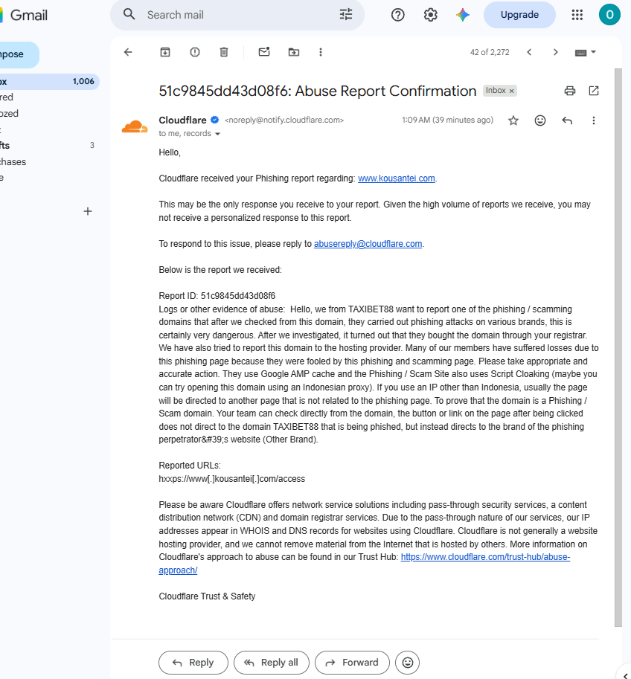Screen dimensions: 631x679
Task: Open the abusereply@cloudflare.com link
Action: (x=368, y=244)
